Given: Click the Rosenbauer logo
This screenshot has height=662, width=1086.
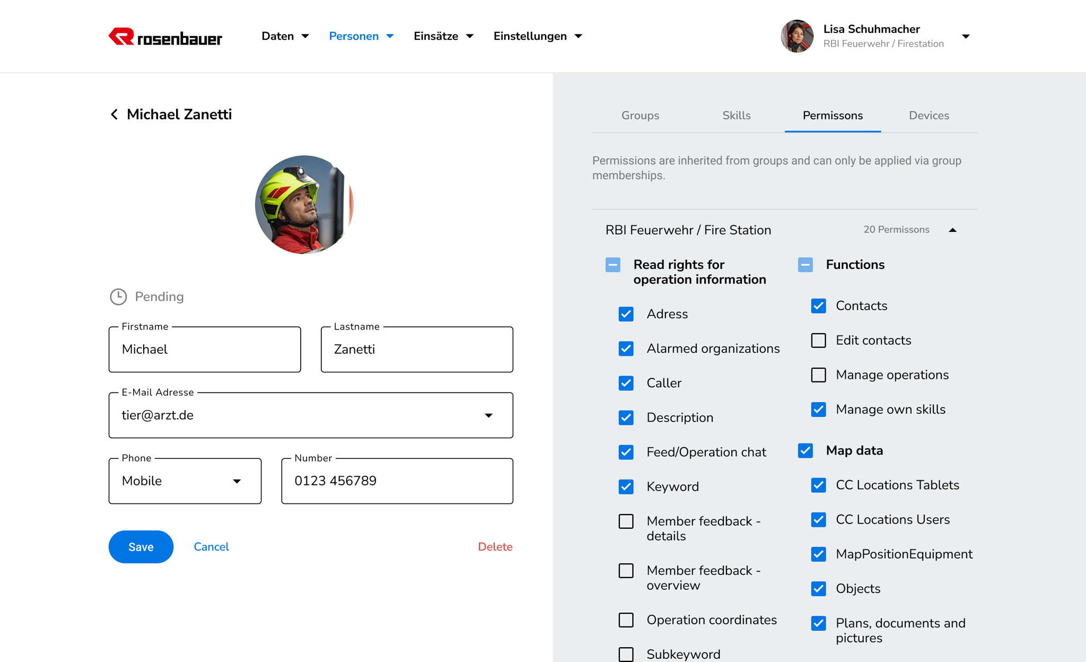Looking at the screenshot, I should click(x=165, y=37).
